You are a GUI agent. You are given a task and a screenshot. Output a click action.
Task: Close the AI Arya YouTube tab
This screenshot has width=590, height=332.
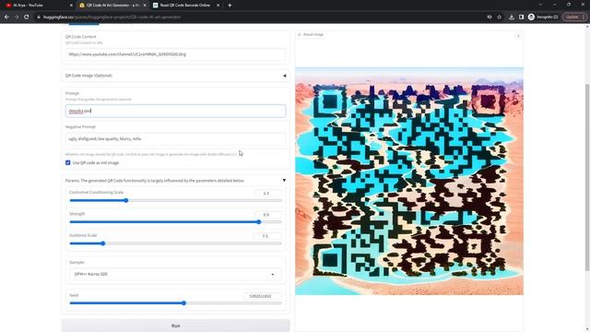pos(72,6)
